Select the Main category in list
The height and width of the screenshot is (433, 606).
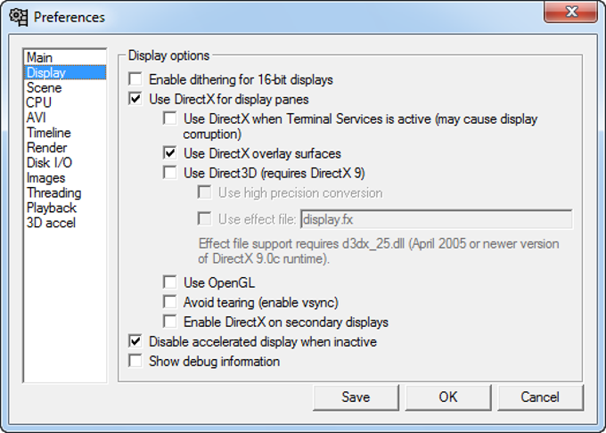pyautogui.click(x=40, y=58)
